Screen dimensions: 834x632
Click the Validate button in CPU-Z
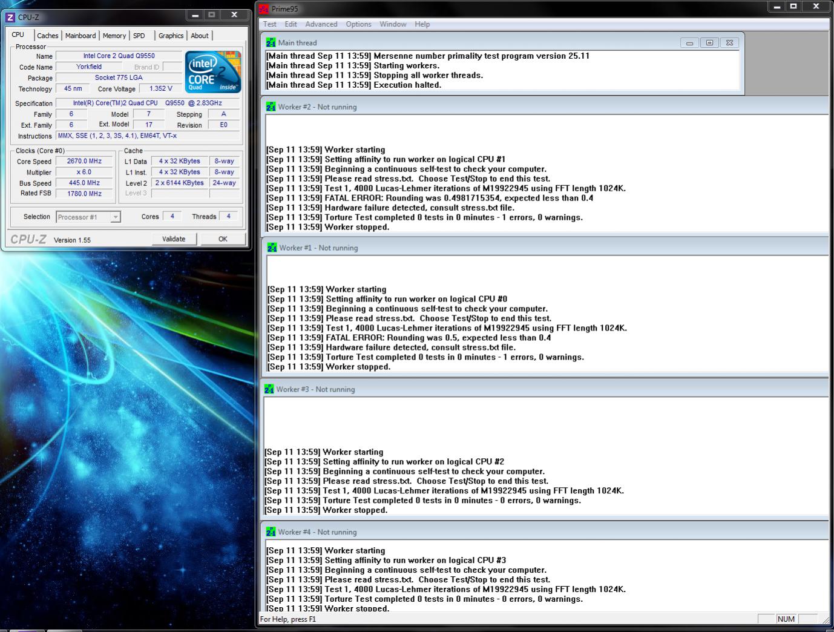(174, 239)
